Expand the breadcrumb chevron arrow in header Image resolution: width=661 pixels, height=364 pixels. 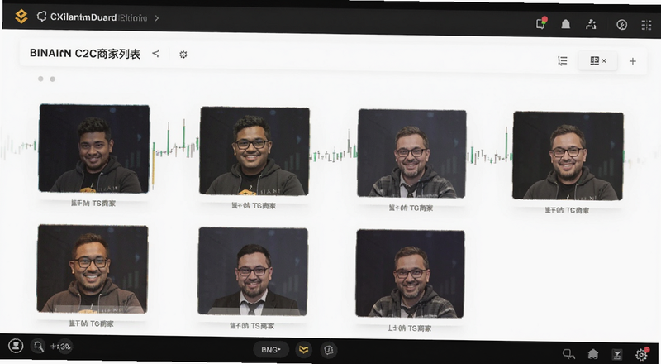157,18
